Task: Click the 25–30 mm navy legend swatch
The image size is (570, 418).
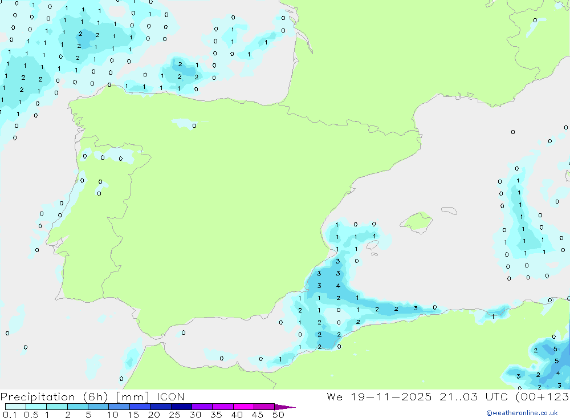Action: tap(181, 407)
